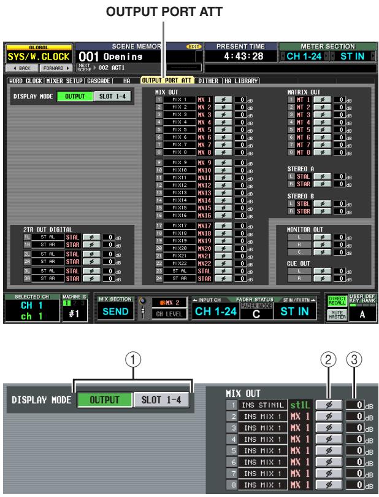Toggle phase button for STEREO A STAR
Image resolution: width=379 pixels, height=497 pixels.
click(323, 184)
